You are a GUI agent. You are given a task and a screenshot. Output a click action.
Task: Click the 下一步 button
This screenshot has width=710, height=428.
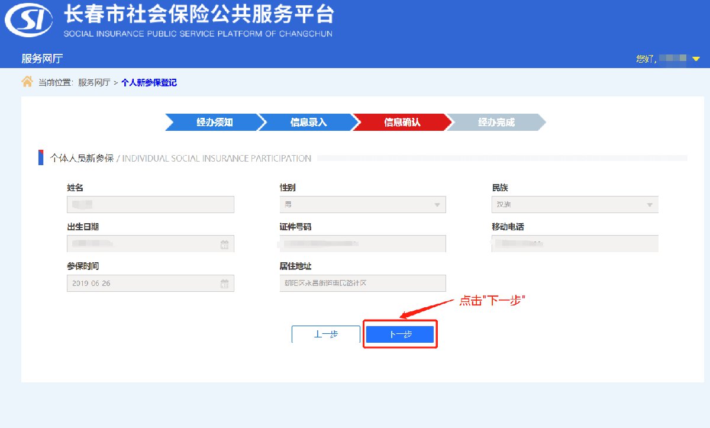[400, 334]
